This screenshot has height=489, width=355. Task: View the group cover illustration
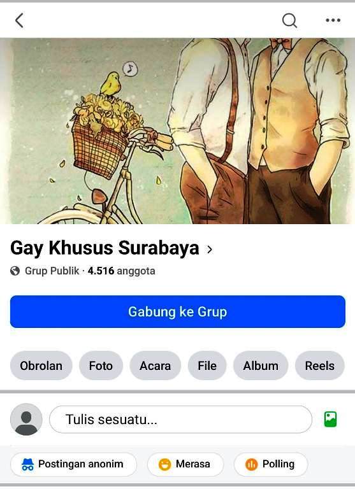tap(177, 131)
